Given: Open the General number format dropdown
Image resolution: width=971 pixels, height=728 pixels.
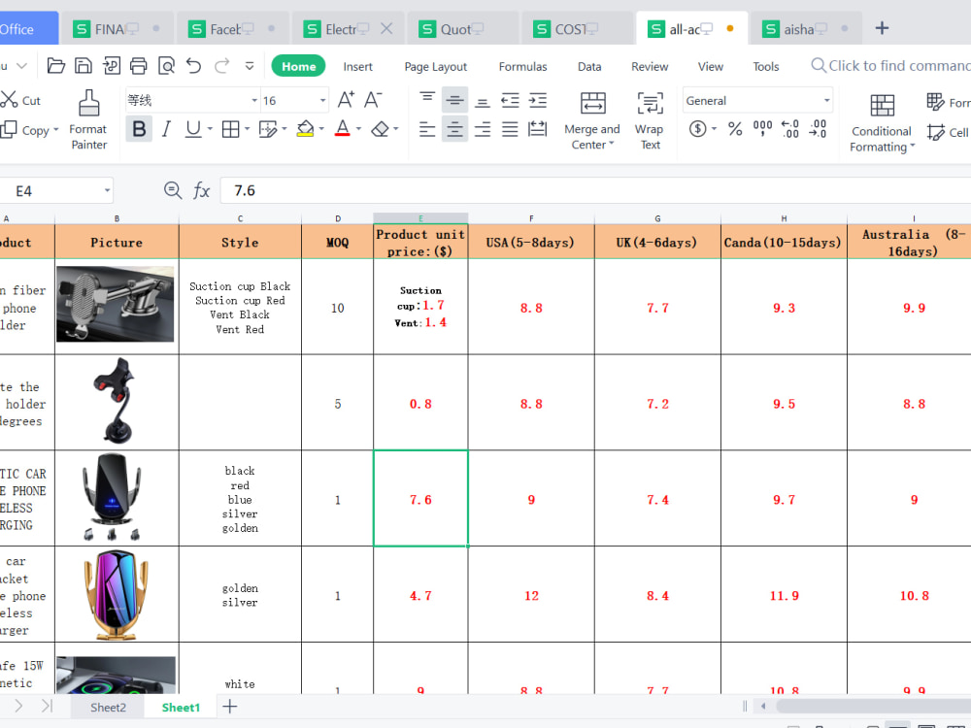Looking at the screenshot, I should tap(826, 100).
